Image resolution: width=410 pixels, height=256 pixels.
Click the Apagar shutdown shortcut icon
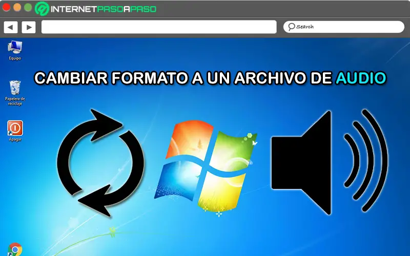click(x=15, y=128)
